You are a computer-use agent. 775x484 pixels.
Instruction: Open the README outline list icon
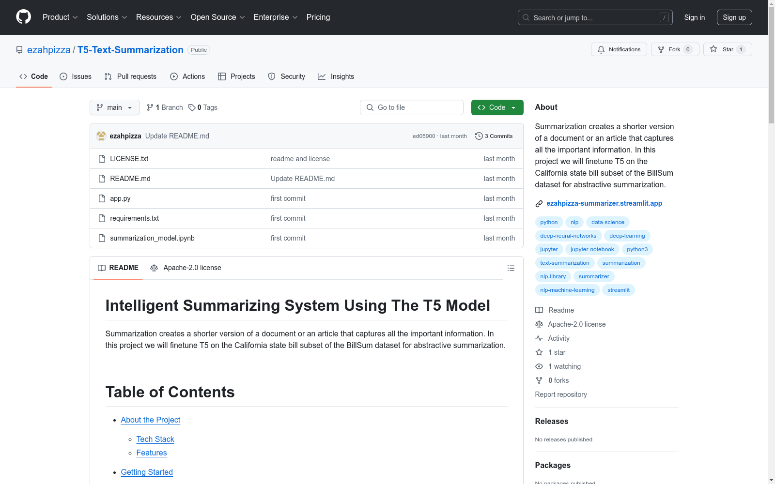[x=511, y=268]
